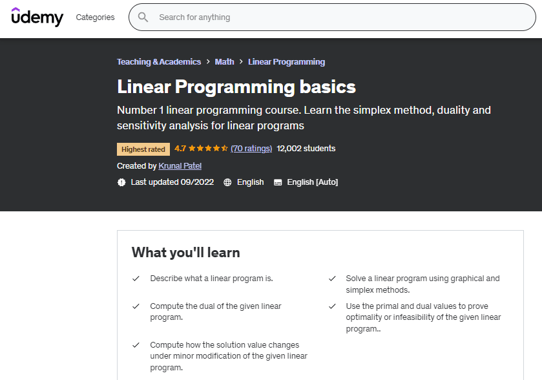This screenshot has width=542, height=380.
Task: Click the checkmark beside "Describe what a linear program is"
Action: coord(136,279)
